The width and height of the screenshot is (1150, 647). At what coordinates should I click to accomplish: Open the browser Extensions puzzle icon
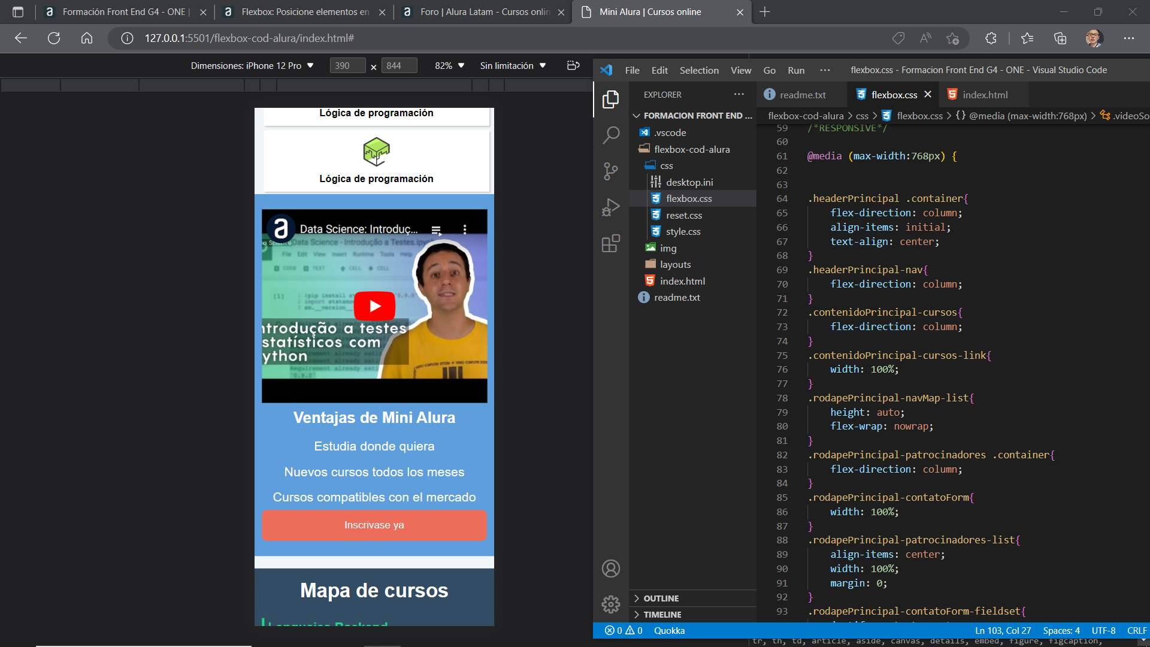coord(991,38)
